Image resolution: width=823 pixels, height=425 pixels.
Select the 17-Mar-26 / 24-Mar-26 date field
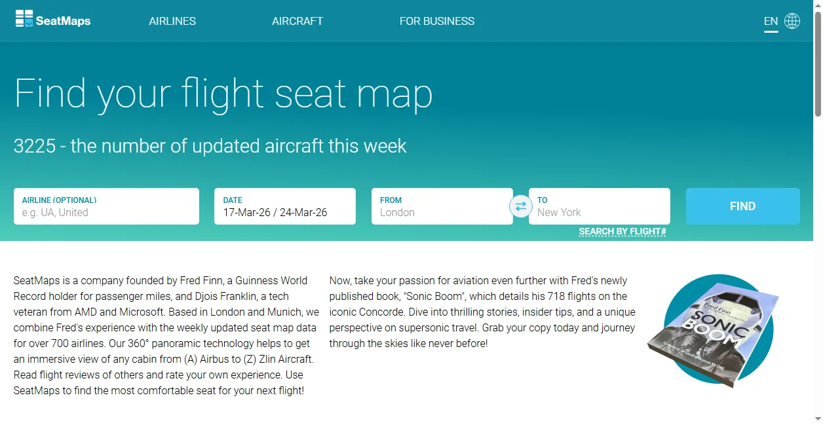tap(284, 211)
